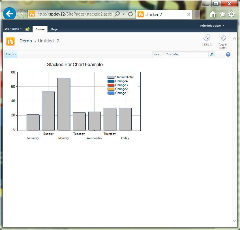Click the Thursday bar in the chart
Viewport: 240px width, 230px height.
coord(110,119)
